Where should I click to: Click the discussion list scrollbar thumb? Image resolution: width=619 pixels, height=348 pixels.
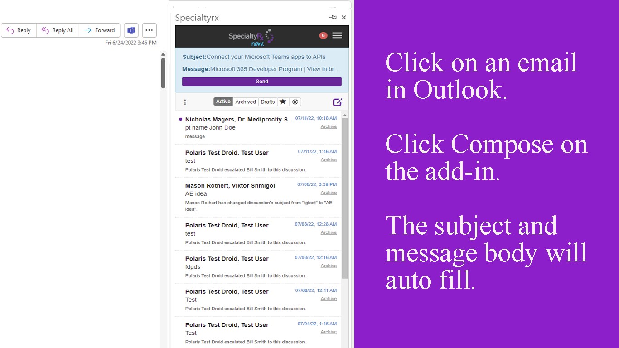pos(345,198)
